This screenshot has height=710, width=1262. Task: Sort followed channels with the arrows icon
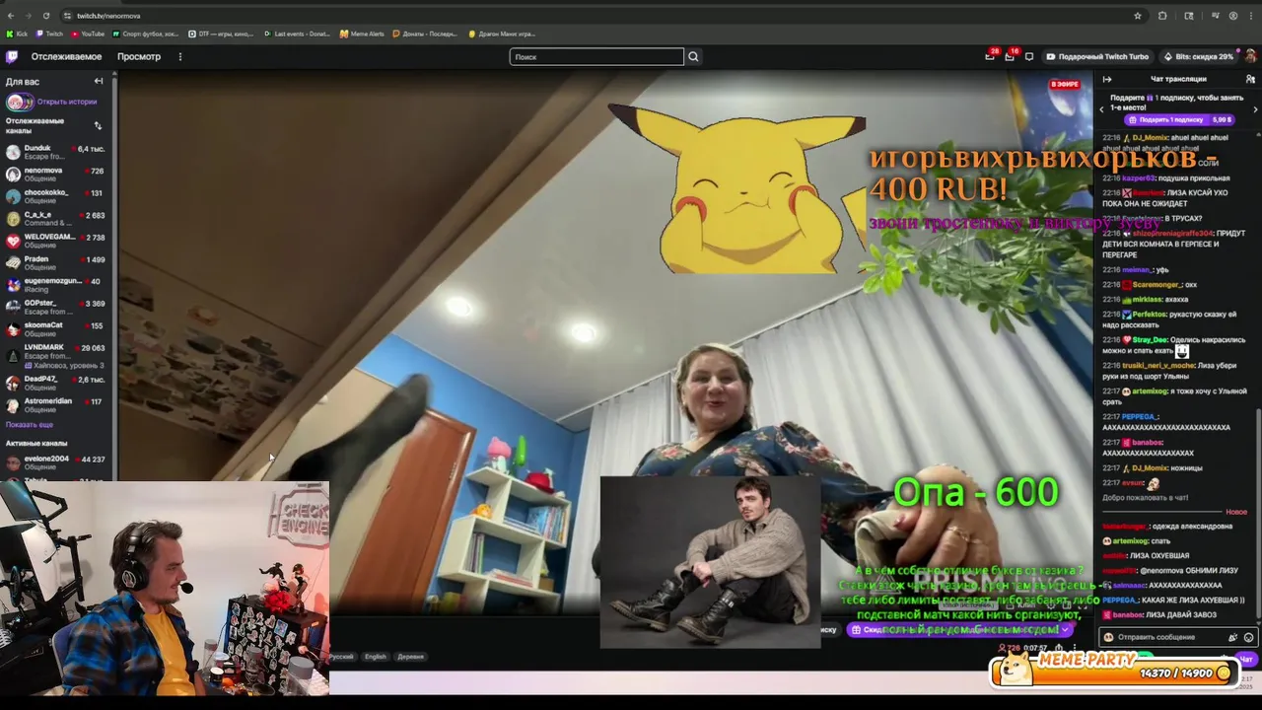[x=98, y=125]
